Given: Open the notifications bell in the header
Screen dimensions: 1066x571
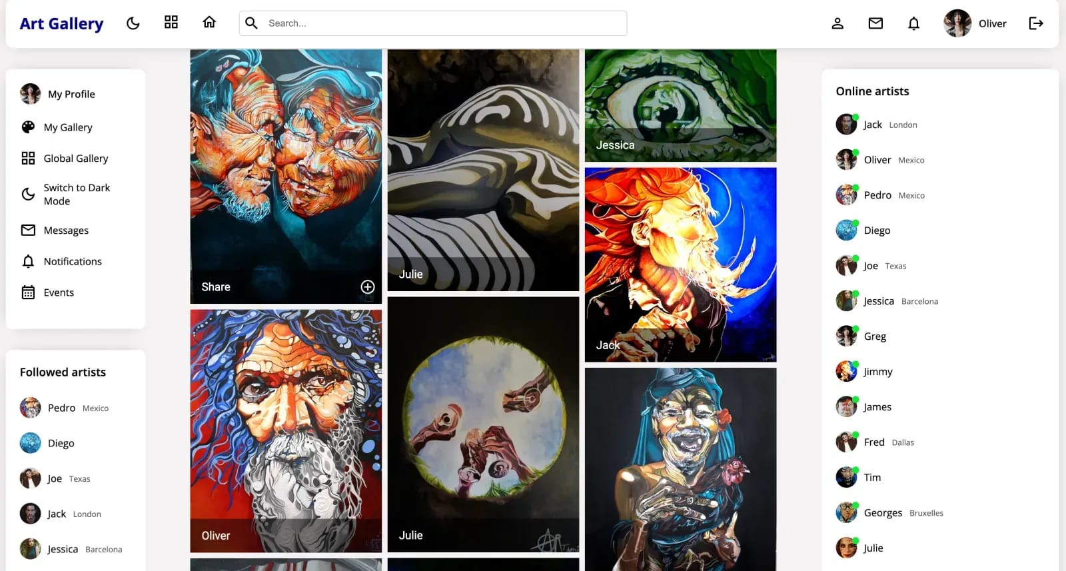Looking at the screenshot, I should [913, 23].
